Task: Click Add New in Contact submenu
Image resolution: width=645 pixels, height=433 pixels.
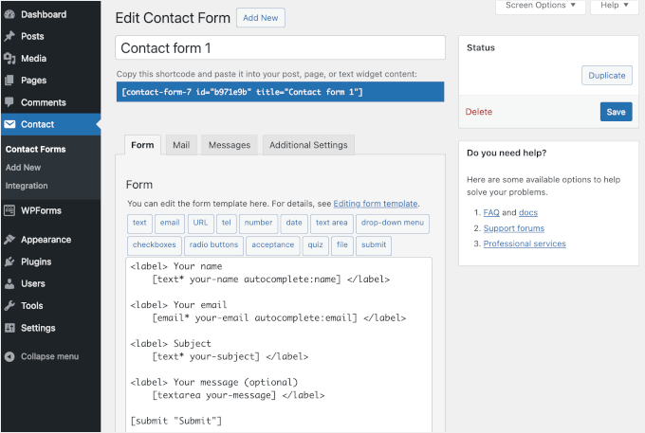Action: [x=23, y=168]
